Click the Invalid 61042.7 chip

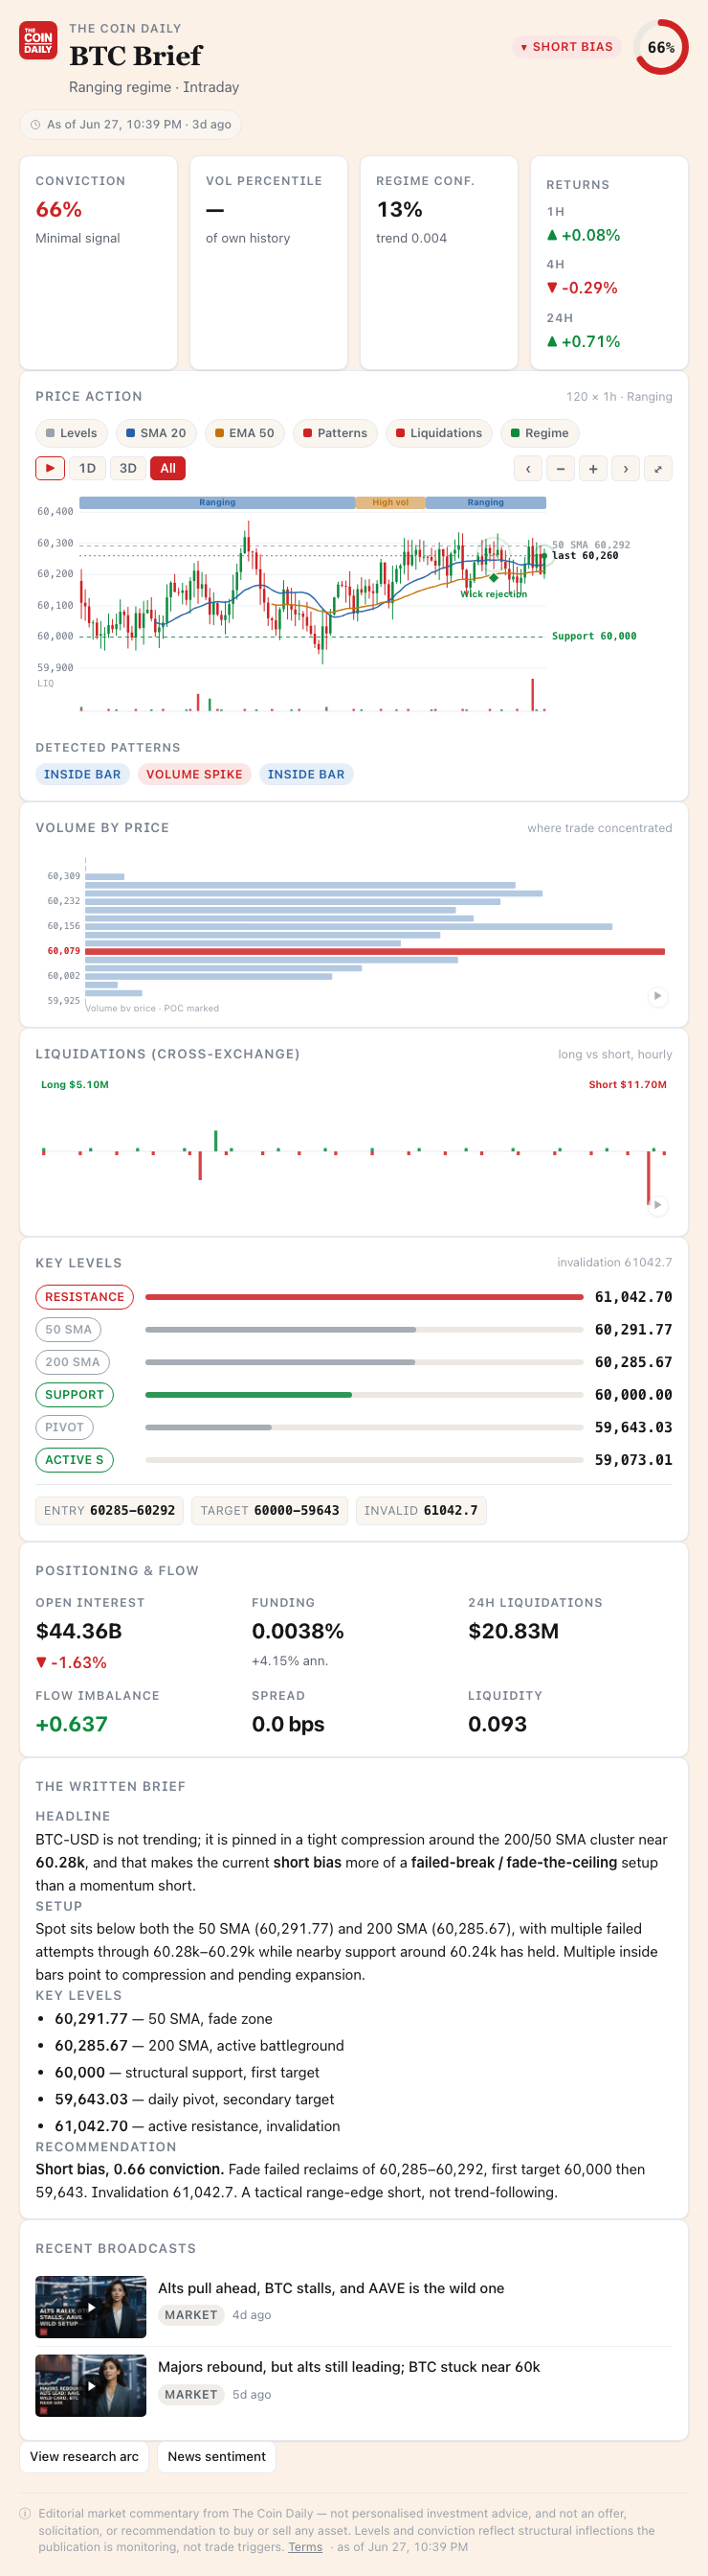(x=420, y=1510)
